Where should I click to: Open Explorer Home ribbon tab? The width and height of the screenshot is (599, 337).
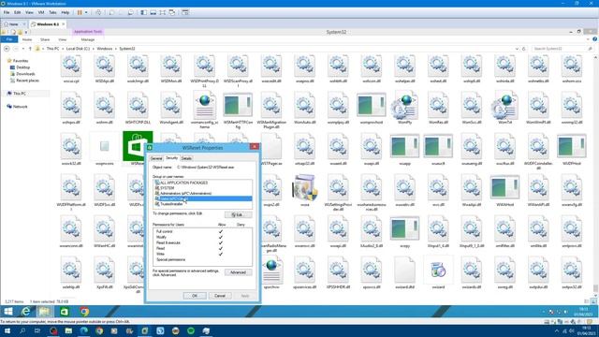pos(27,39)
